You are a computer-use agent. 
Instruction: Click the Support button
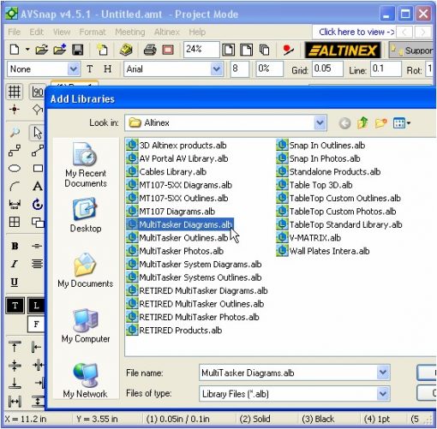pos(412,51)
